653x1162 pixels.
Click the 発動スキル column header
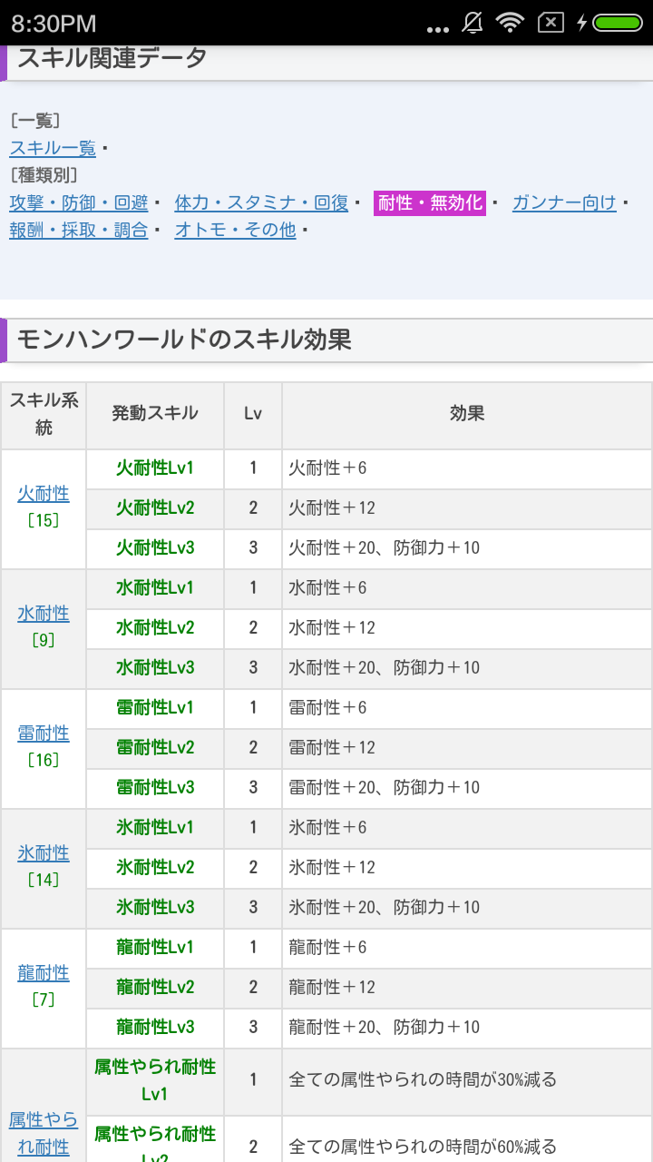155,415
